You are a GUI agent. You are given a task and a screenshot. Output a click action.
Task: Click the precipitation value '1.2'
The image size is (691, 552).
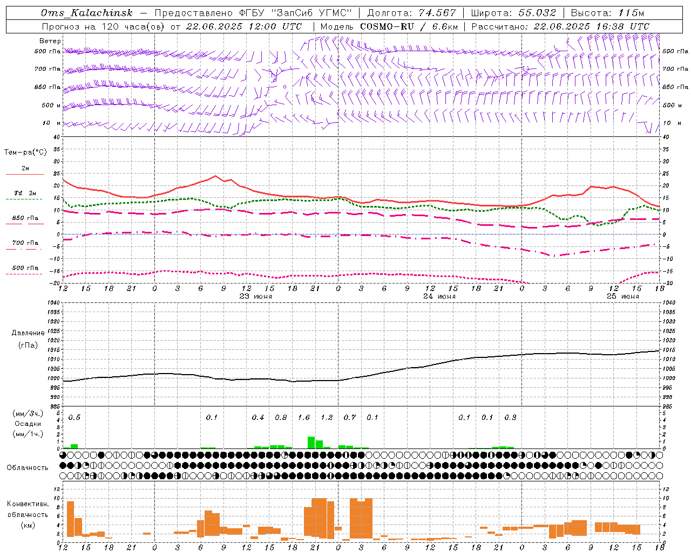tap(327, 418)
